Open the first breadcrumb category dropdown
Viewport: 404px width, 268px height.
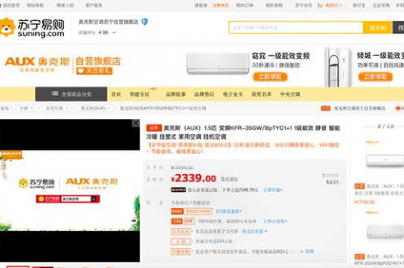26,108
